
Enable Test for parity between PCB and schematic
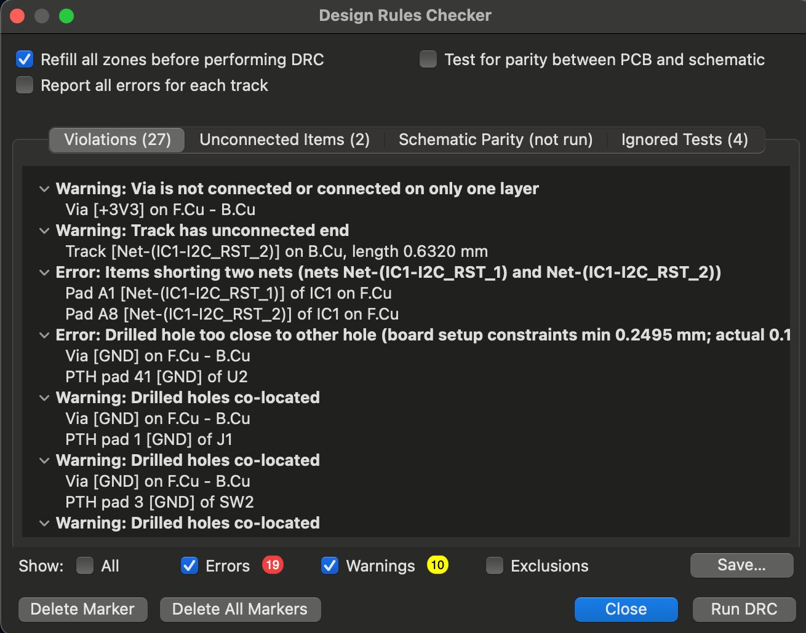click(428, 60)
